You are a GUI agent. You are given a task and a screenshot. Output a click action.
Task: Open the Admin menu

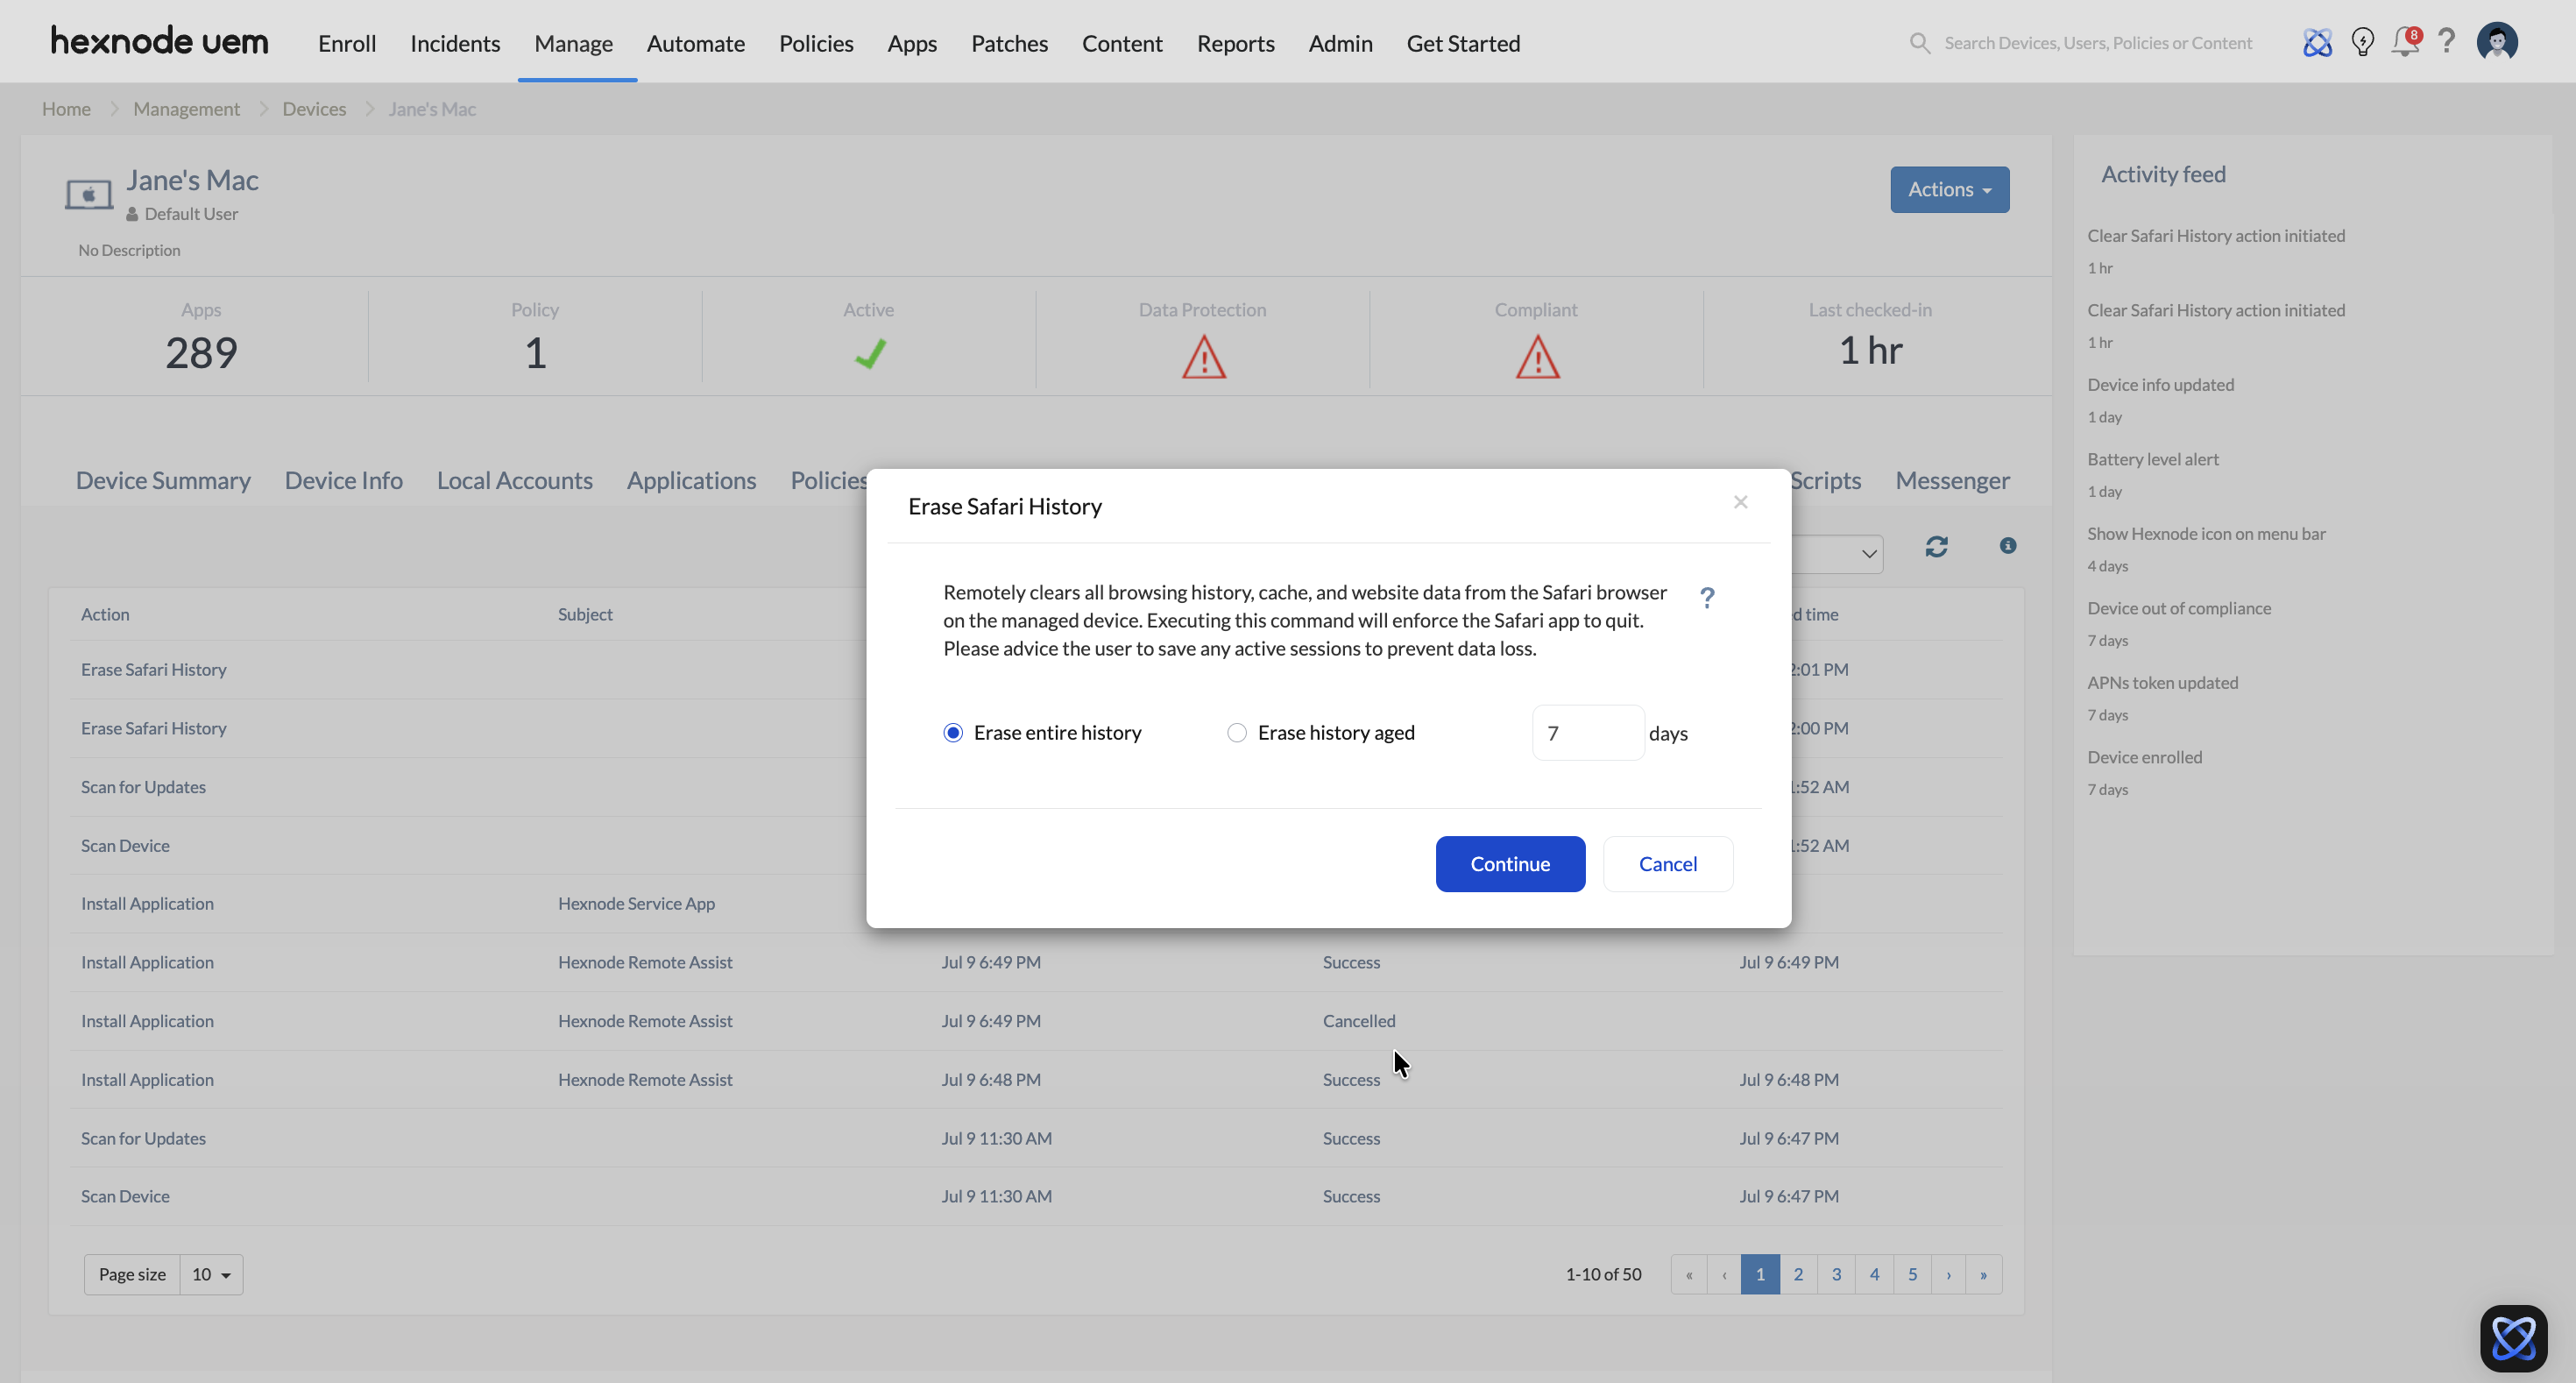(x=1340, y=43)
